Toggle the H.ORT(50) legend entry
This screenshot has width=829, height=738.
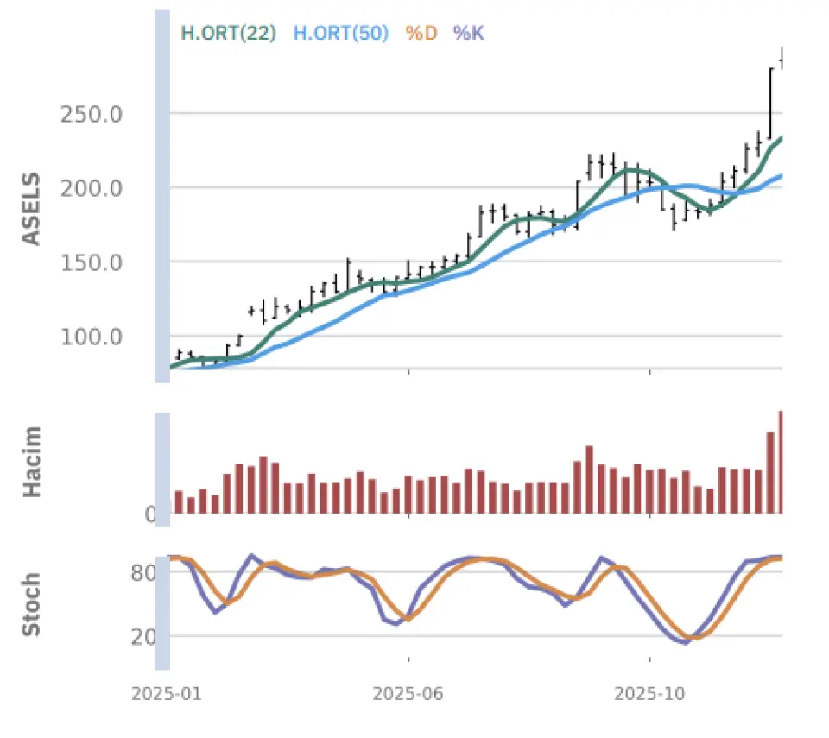(340, 33)
